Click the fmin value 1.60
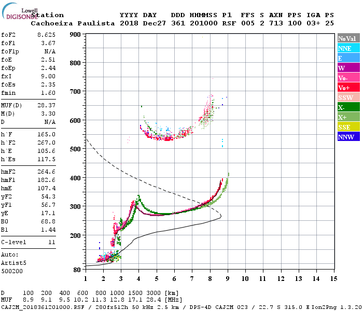Viewport: 363px width, 311px height. (48, 93)
